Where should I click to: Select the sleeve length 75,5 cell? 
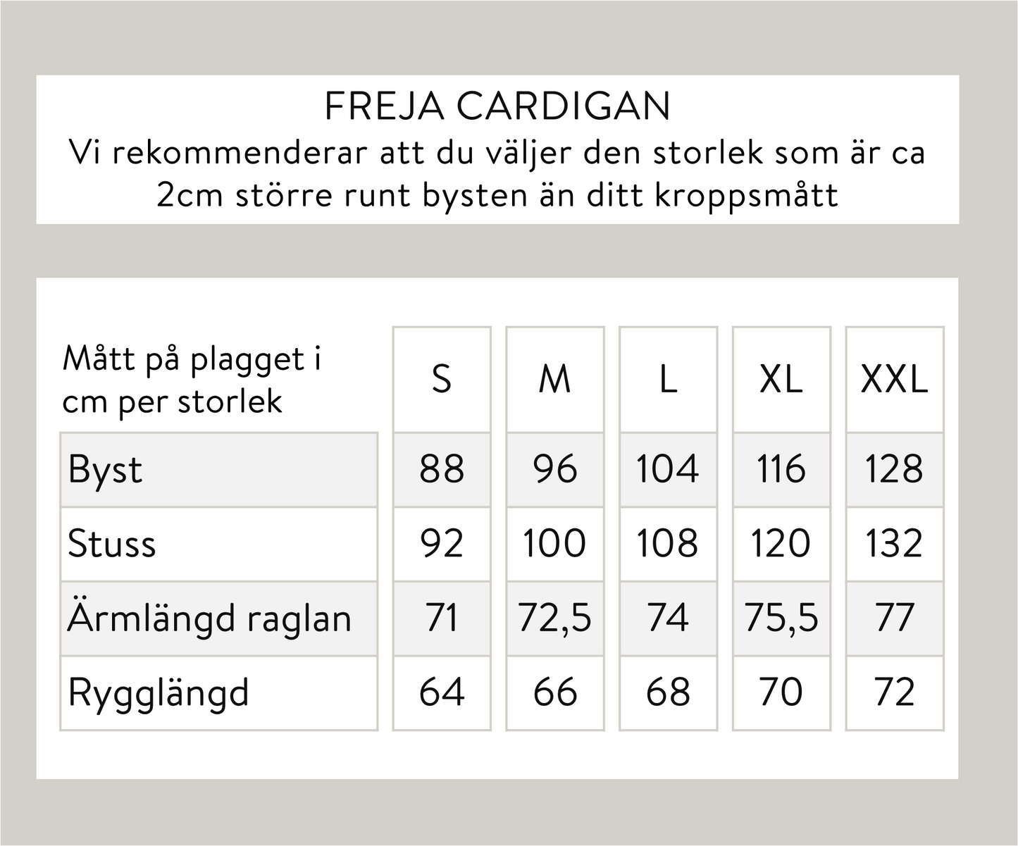point(781,618)
